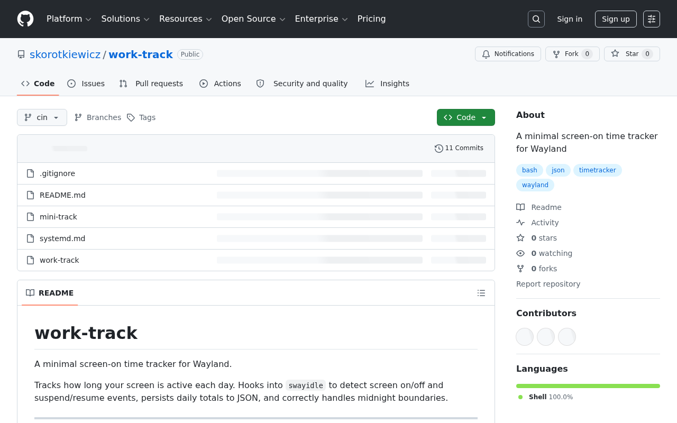Open the cin branch selector dropdown
This screenshot has width=677, height=423.
[x=42, y=117]
